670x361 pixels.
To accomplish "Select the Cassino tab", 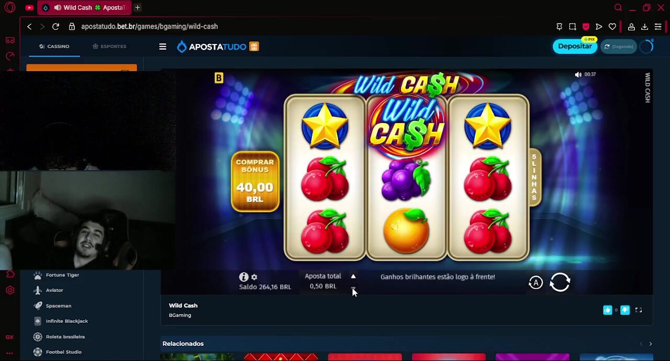I will coord(54,46).
